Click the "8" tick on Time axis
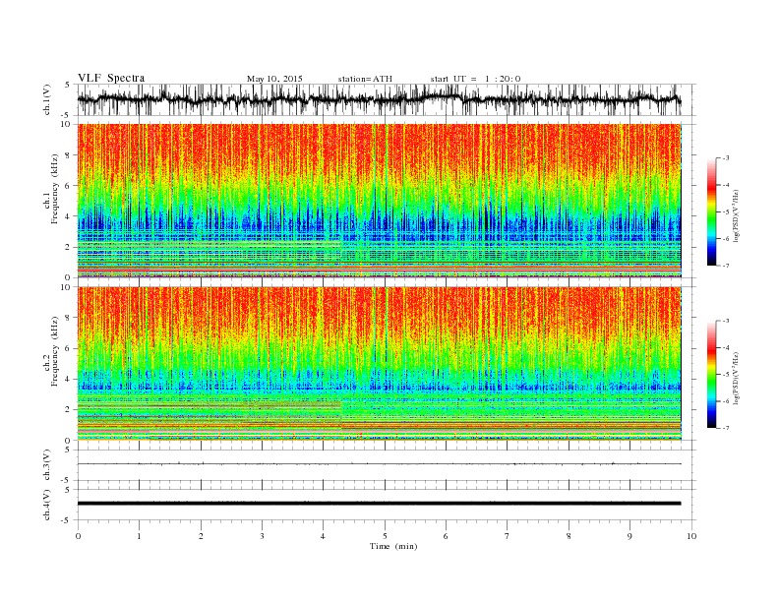 point(569,536)
